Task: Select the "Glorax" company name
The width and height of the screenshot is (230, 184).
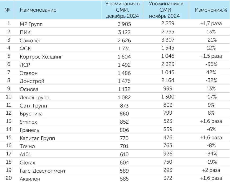Action: (x=27, y=163)
